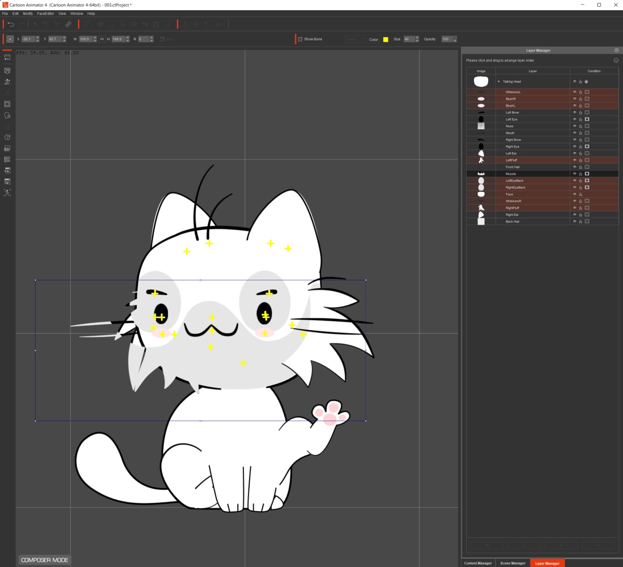Increase the X position with up stepper arrow
The height and width of the screenshot is (567, 623).
click(37, 37)
